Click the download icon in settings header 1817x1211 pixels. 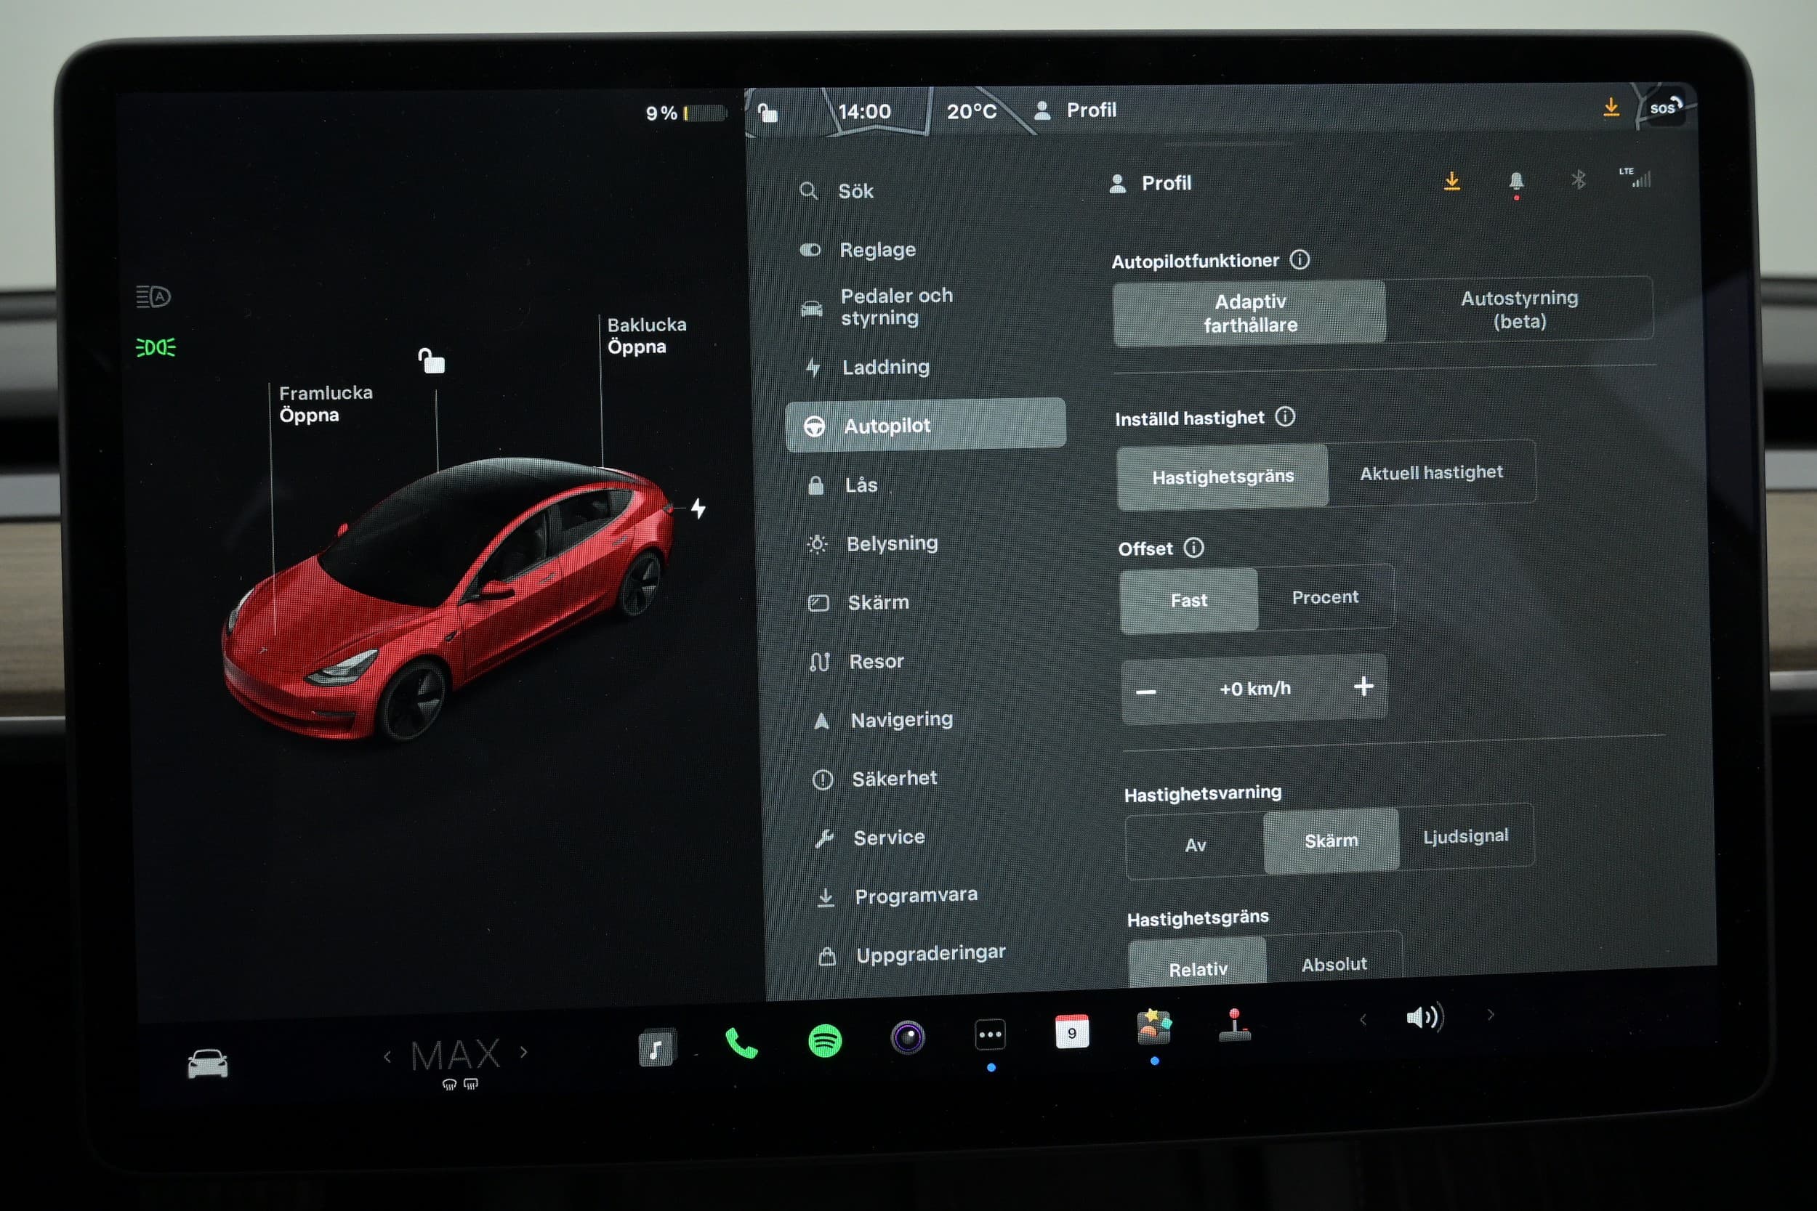click(1451, 182)
